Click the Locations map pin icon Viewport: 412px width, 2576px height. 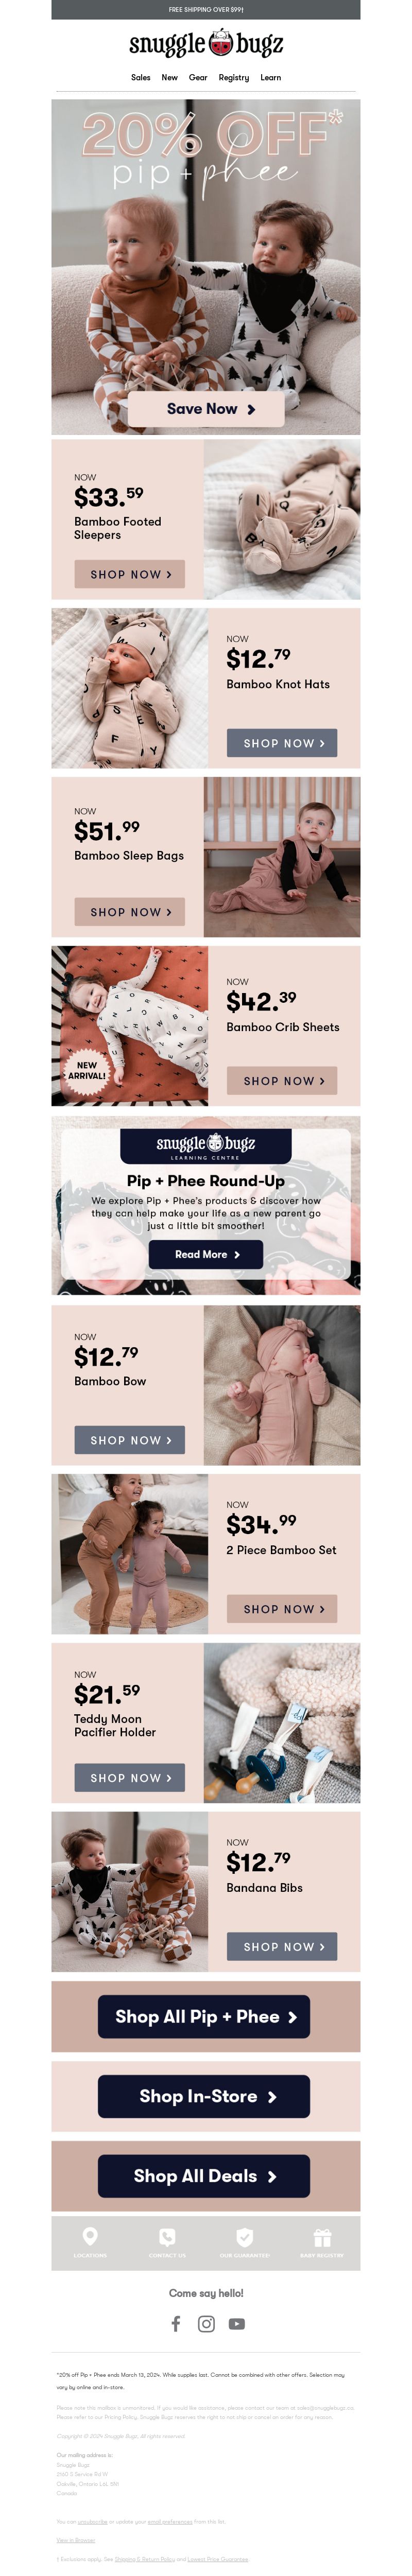[x=90, y=2236]
